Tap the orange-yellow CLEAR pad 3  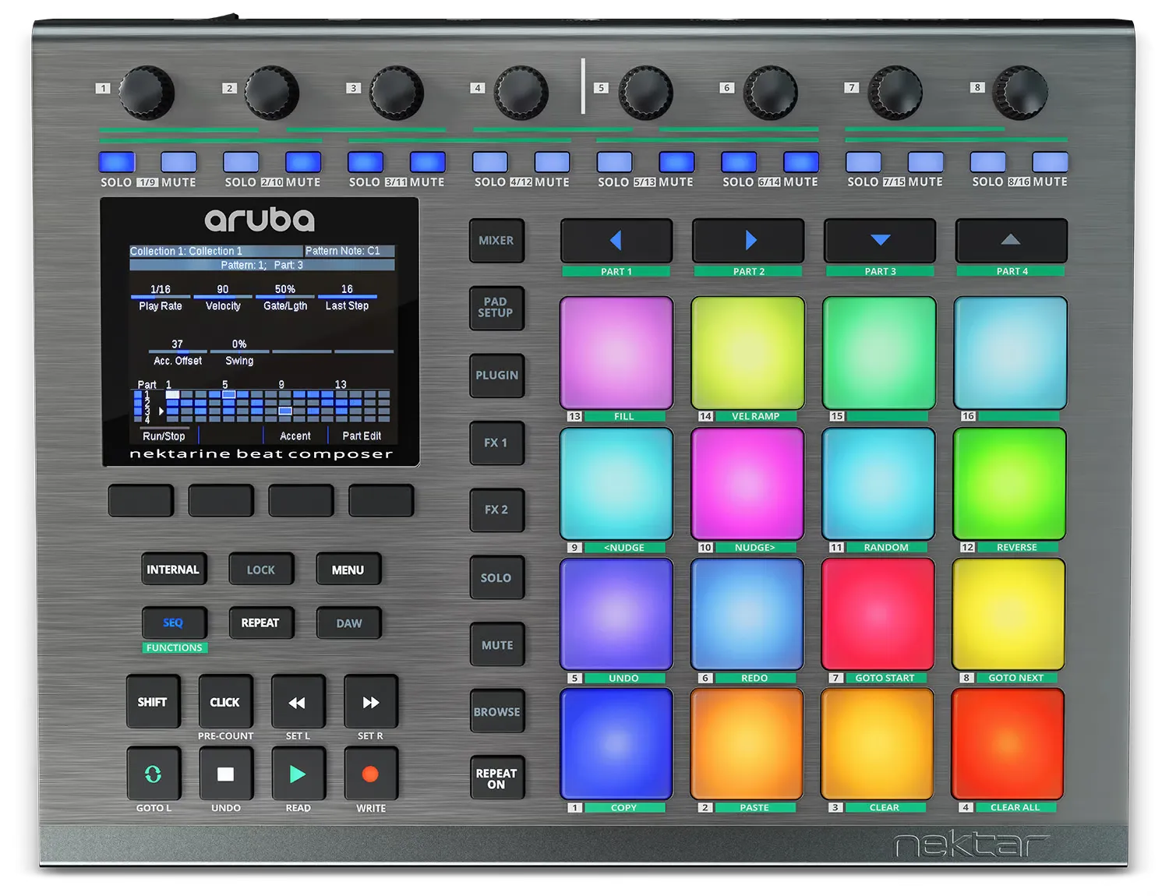(x=878, y=744)
